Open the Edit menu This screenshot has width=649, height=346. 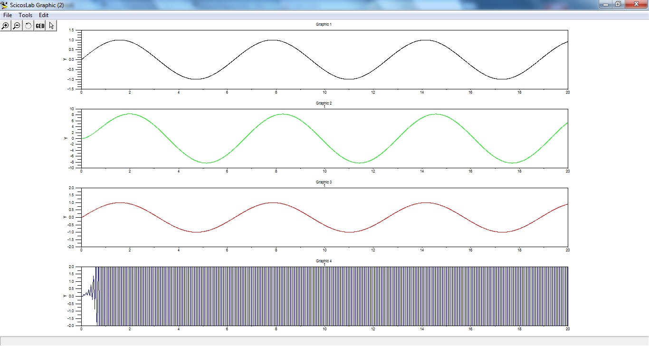tap(44, 15)
